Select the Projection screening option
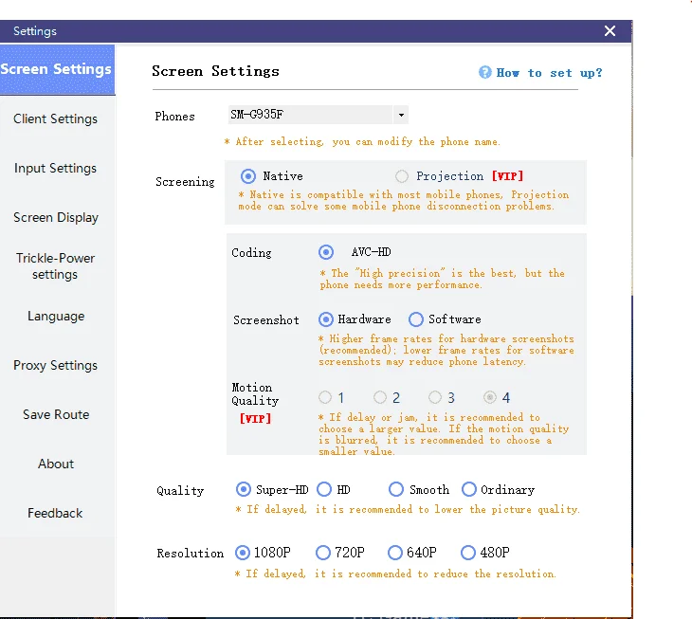Image resolution: width=692 pixels, height=619 pixels. 401,176
